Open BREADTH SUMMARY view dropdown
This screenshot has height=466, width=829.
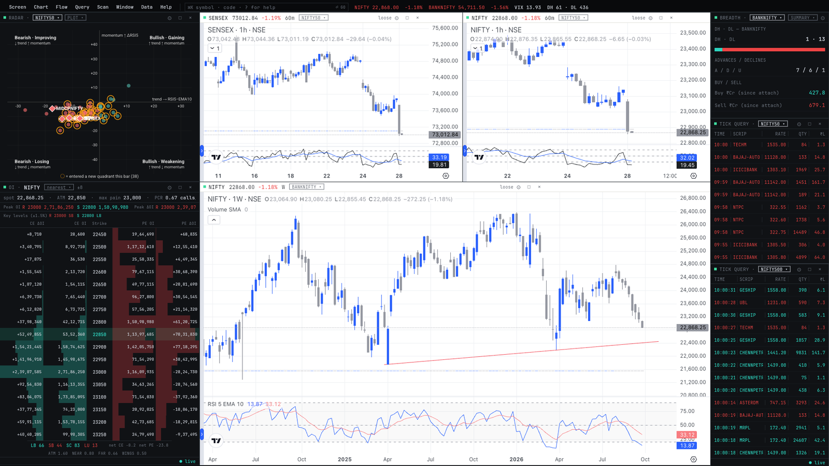pos(803,18)
